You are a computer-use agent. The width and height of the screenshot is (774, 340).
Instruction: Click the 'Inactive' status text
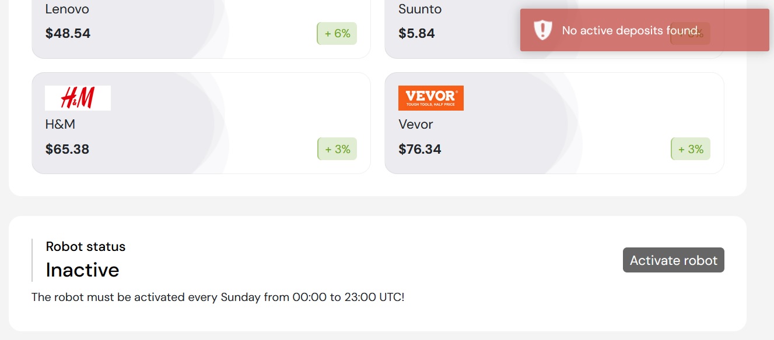83,270
